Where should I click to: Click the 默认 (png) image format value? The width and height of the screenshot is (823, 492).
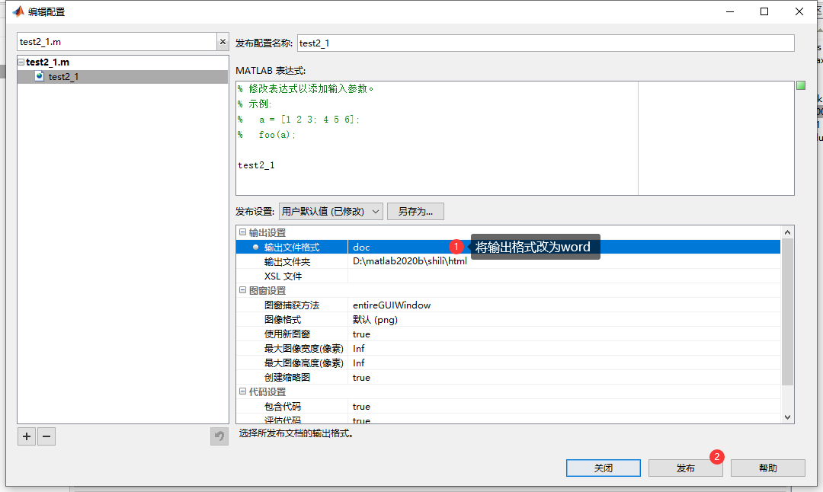[x=375, y=319]
